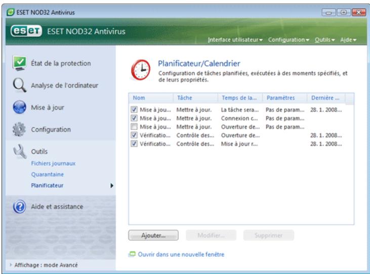Select Mise à jour in sidebar

[x=48, y=108]
